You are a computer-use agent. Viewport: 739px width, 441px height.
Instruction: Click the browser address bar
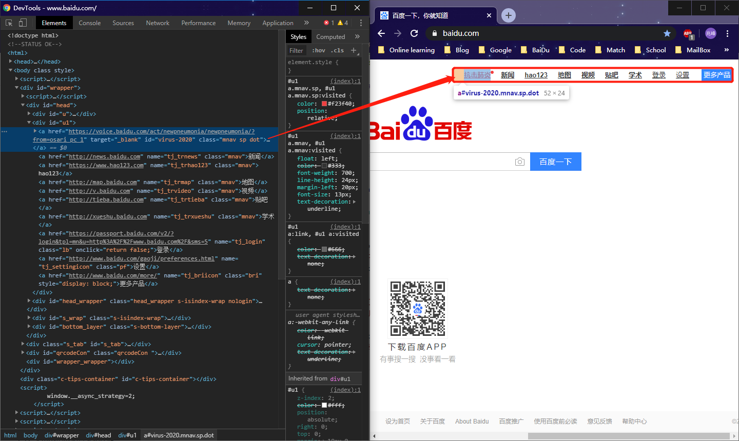(550, 33)
